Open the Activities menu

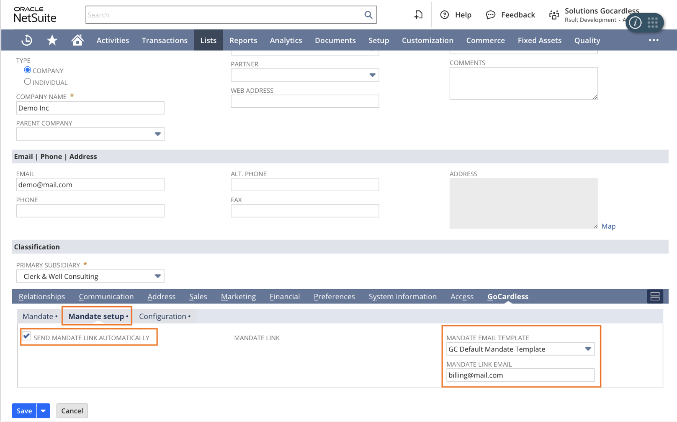(113, 40)
